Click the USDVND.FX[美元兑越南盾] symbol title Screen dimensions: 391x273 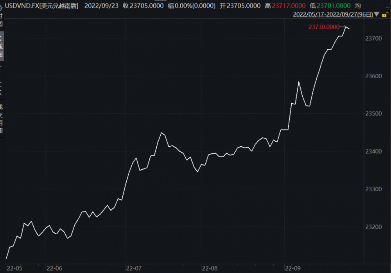coord(42,6)
